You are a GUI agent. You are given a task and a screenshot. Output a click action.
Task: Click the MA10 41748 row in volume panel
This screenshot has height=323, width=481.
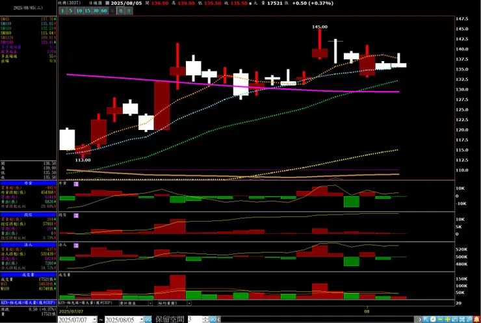28,289
